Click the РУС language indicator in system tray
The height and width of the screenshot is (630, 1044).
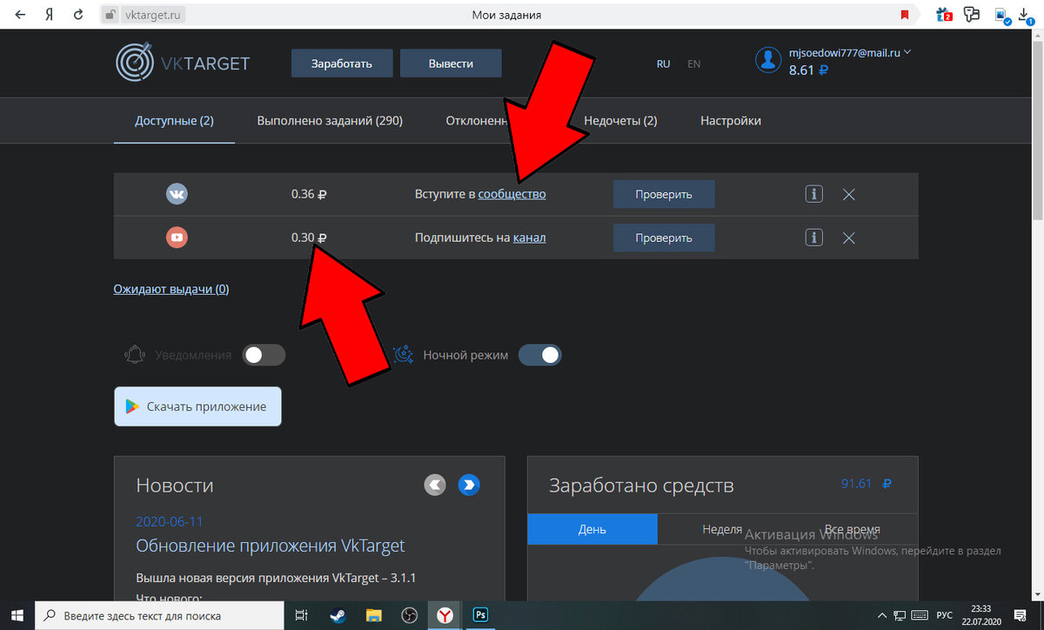click(944, 615)
